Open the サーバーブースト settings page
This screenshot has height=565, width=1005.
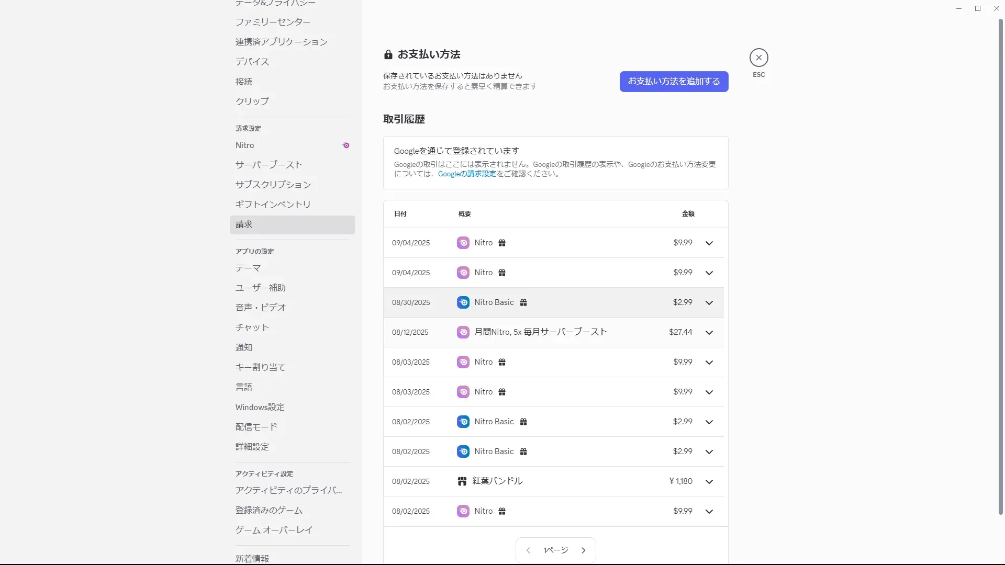(x=269, y=165)
